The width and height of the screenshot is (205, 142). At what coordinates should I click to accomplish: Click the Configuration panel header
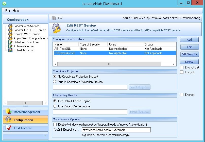25,19
